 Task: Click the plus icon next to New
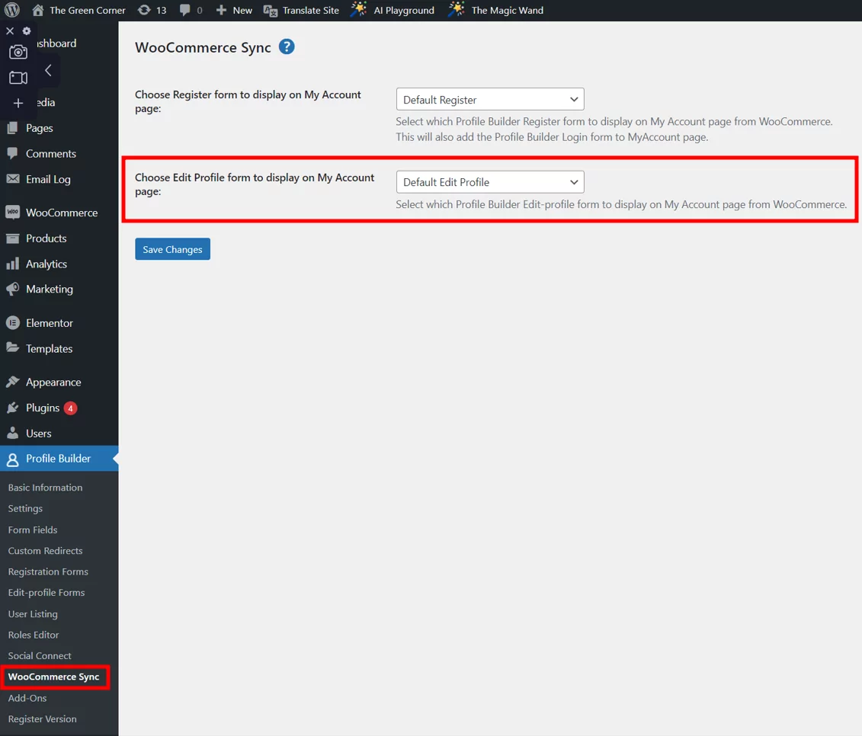[221, 10]
